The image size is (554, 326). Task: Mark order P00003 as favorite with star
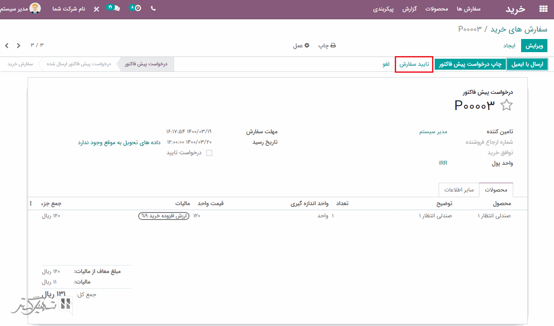[x=507, y=105]
